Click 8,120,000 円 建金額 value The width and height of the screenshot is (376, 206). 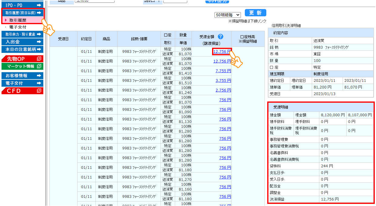(333, 115)
